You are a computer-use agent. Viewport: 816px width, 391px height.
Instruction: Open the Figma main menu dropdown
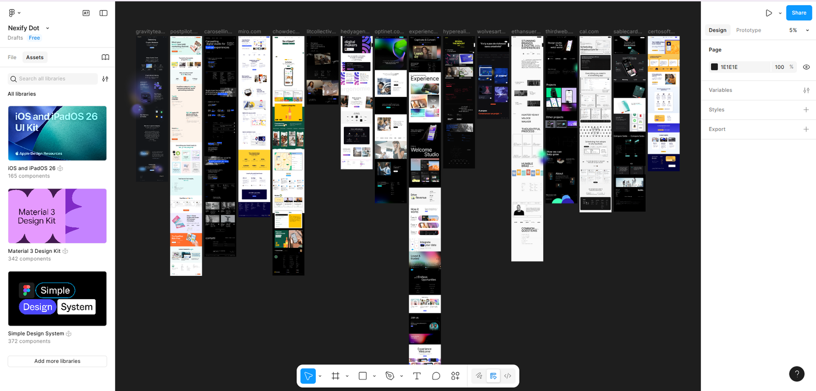click(14, 13)
